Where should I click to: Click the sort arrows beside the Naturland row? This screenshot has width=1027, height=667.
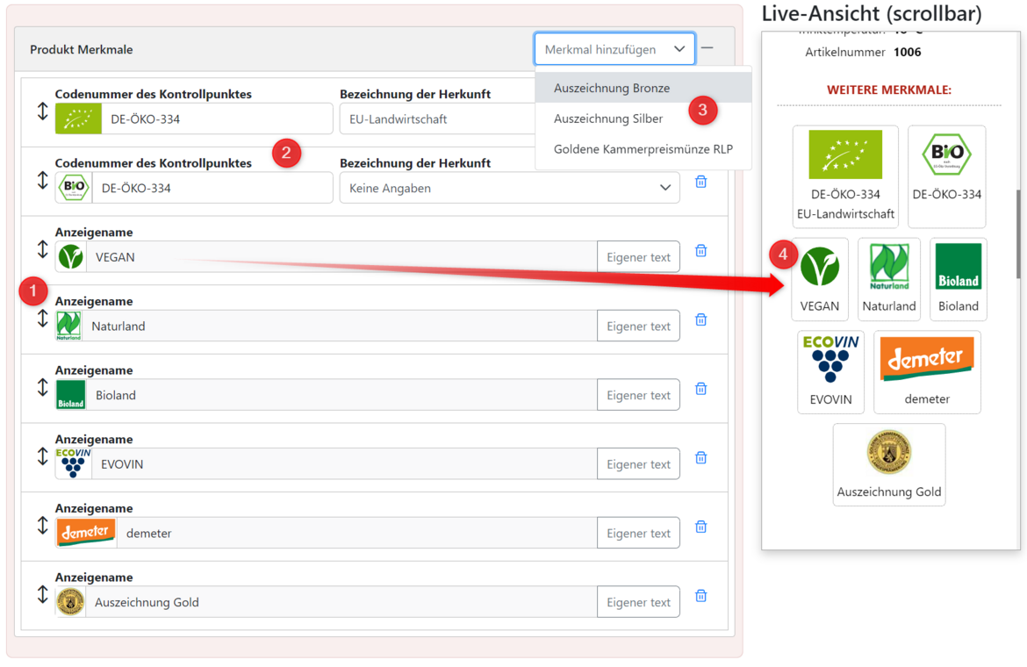[x=43, y=318]
